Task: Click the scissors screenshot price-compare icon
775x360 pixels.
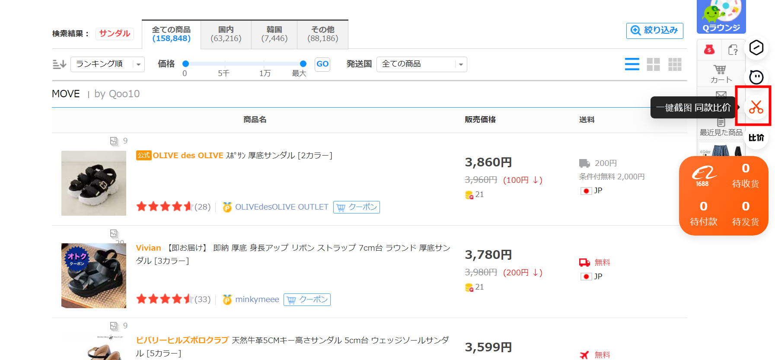Action: point(756,107)
